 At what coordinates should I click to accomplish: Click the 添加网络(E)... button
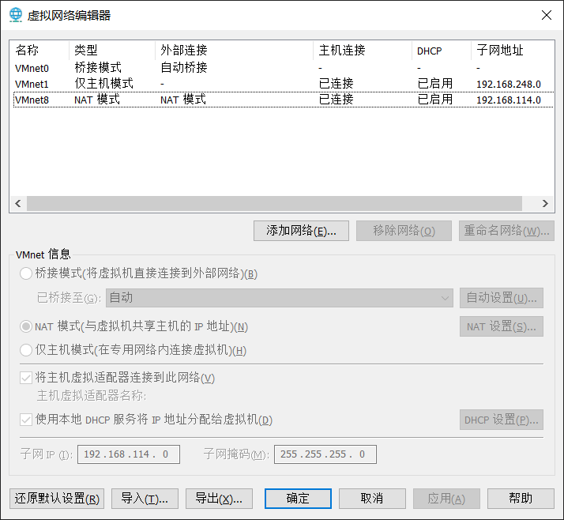click(301, 231)
